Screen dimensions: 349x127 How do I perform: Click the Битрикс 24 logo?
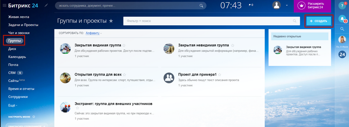coord(23,5)
